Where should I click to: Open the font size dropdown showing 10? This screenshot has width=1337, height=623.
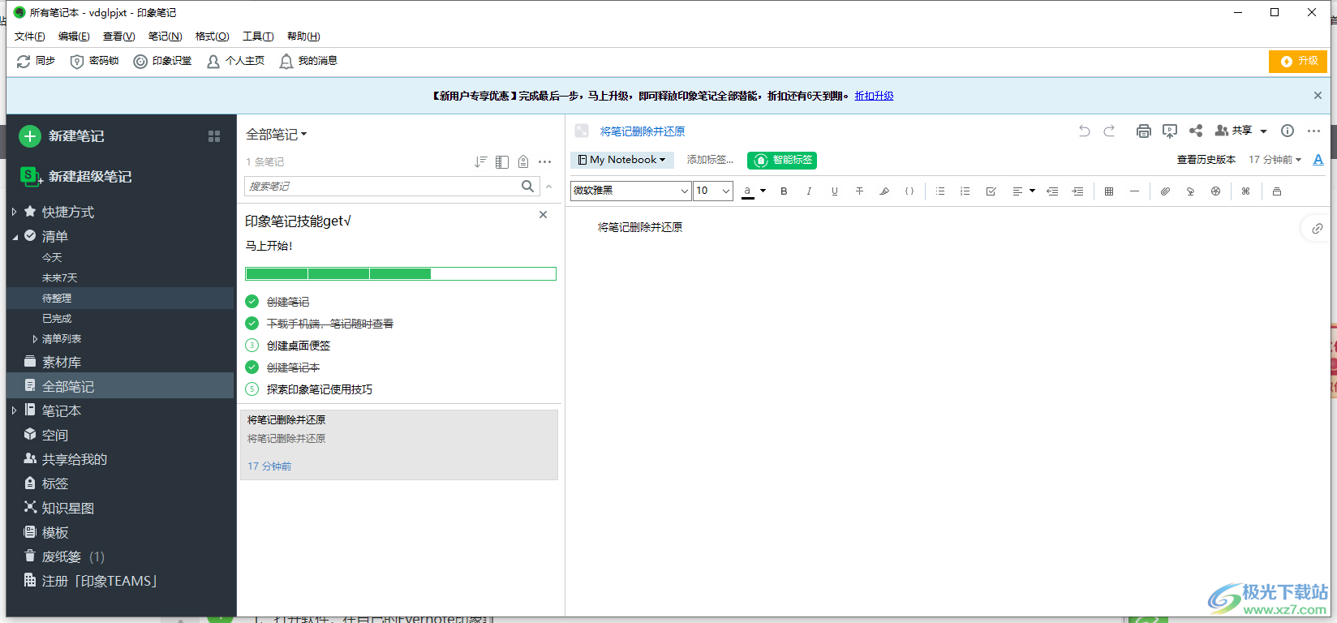713,191
